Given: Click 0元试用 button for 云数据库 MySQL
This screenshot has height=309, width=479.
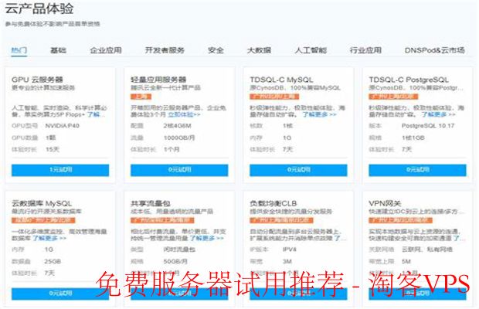Looking at the screenshot, I should point(60,294).
